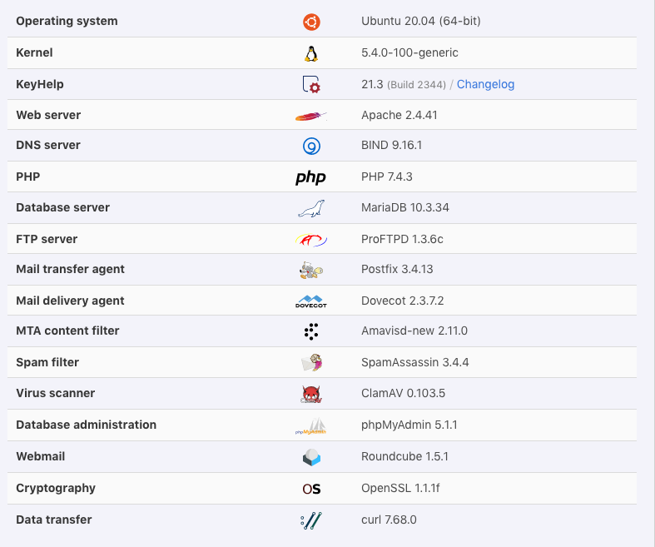
Task: Click the Amavisd-new dots icon
Action: click(x=311, y=331)
